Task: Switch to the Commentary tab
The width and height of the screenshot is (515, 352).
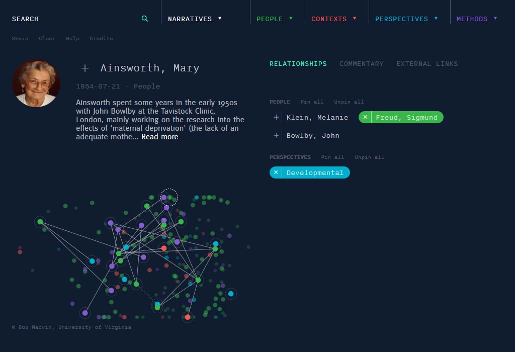Action: [361, 63]
